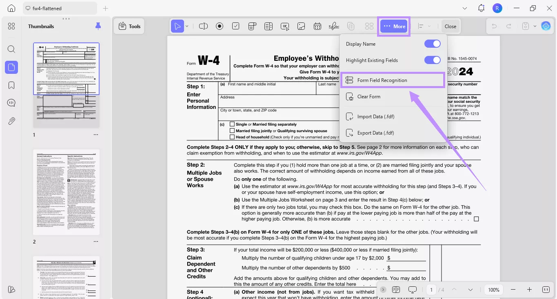Image resolution: width=557 pixels, height=299 pixels.
Task: Open a new tab with plus button
Action: click(x=105, y=8)
